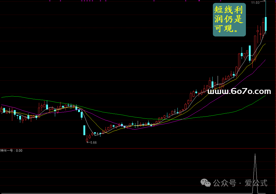Screen dimensions: 276x194
Task: Click the white signal spike in 神州一号 panel
Action: [255, 174]
